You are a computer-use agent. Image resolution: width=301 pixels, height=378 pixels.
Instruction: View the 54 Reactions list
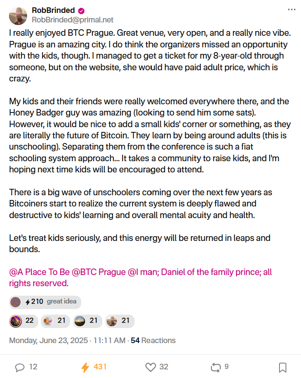153,341
